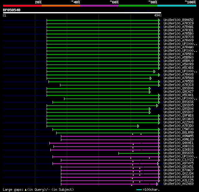Click the UniRef100_C3JYZ3 label
The width and height of the screenshot is (199, 192).
(x=178, y=160)
